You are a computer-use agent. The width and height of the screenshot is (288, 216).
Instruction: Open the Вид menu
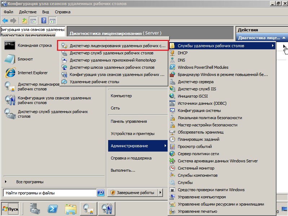tap(45, 12)
